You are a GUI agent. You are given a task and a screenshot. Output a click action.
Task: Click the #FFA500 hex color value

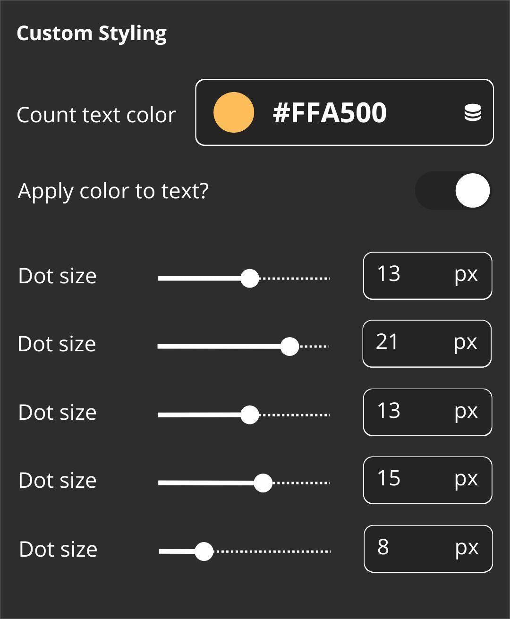point(330,113)
